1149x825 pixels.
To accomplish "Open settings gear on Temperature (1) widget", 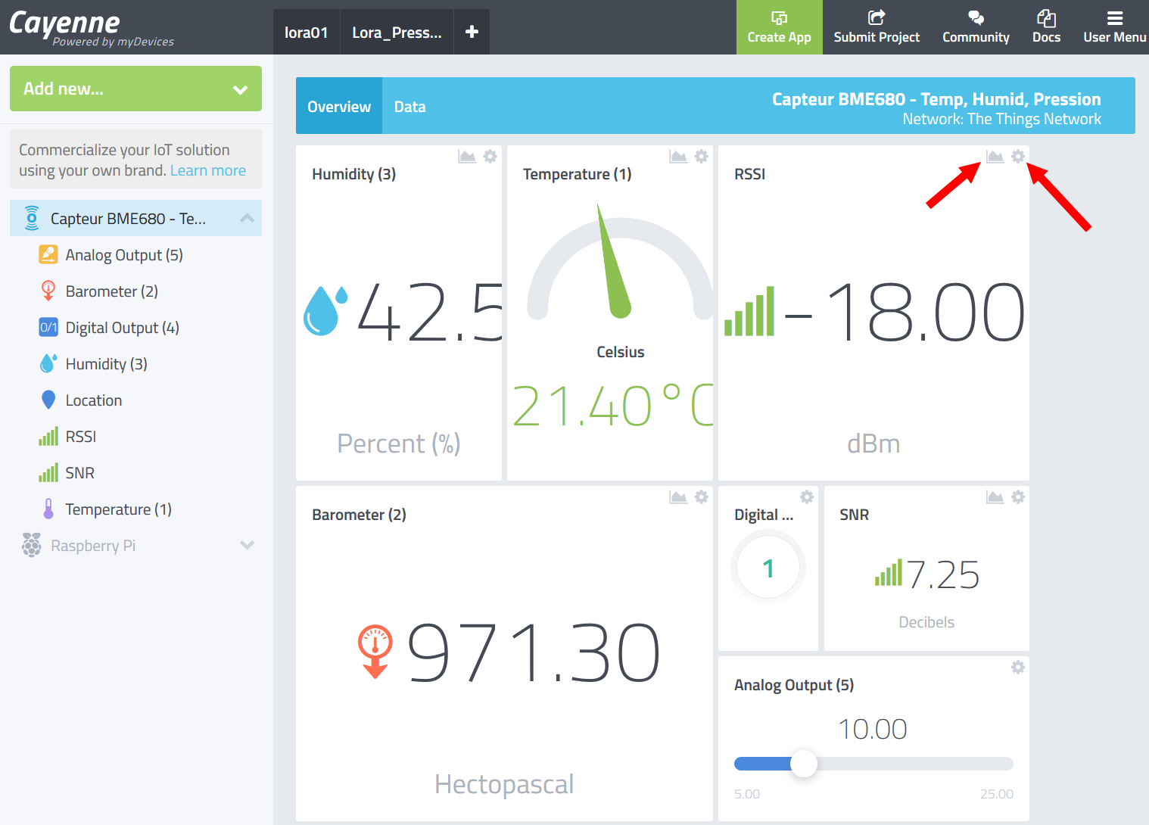I will 702,156.
